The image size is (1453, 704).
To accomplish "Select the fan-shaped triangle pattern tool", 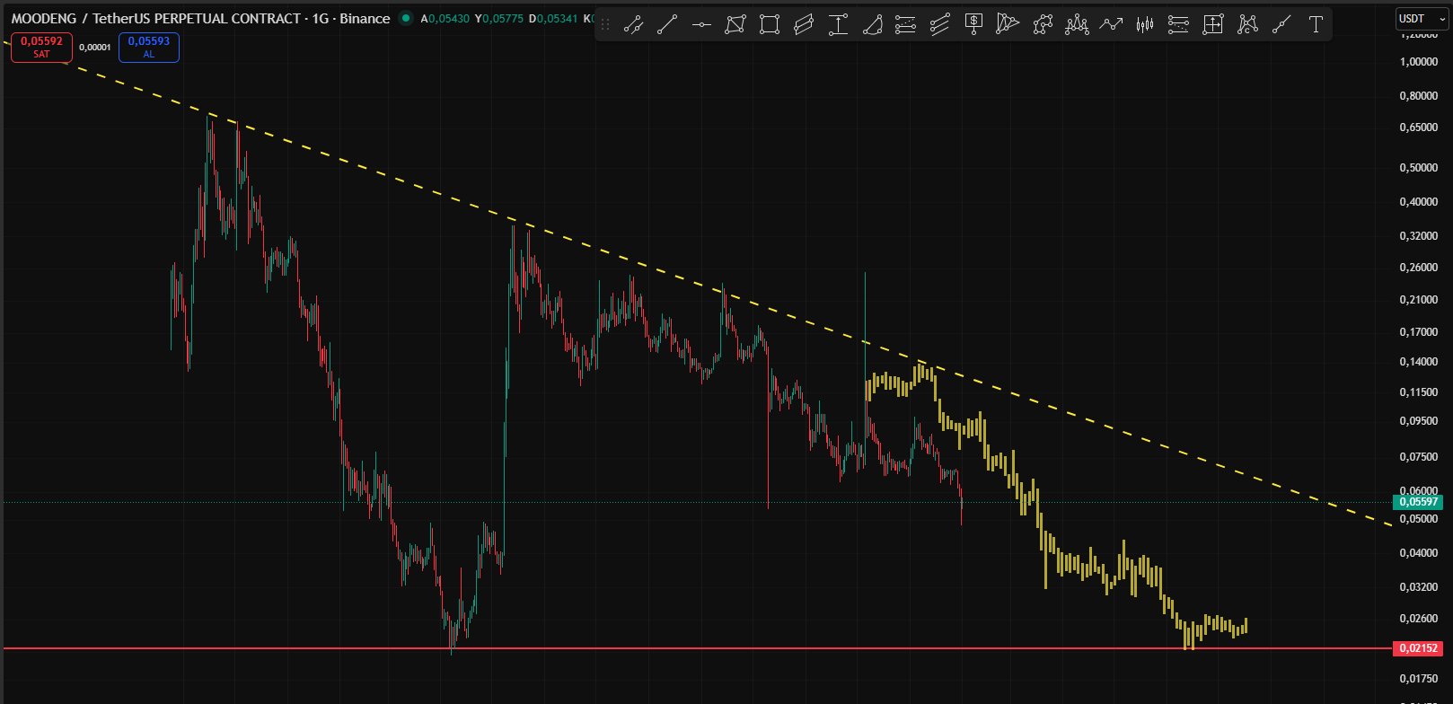I will 1008,25.
